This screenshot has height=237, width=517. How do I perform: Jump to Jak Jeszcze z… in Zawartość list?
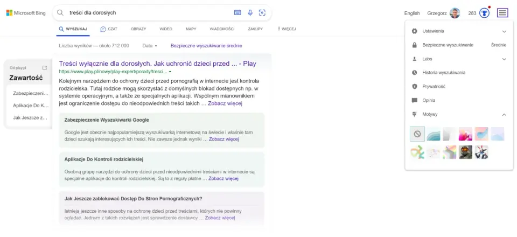[x=30, y=117]
